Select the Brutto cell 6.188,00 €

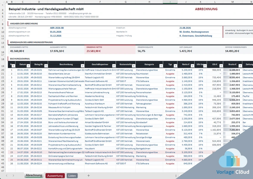[x=232, y=70]
